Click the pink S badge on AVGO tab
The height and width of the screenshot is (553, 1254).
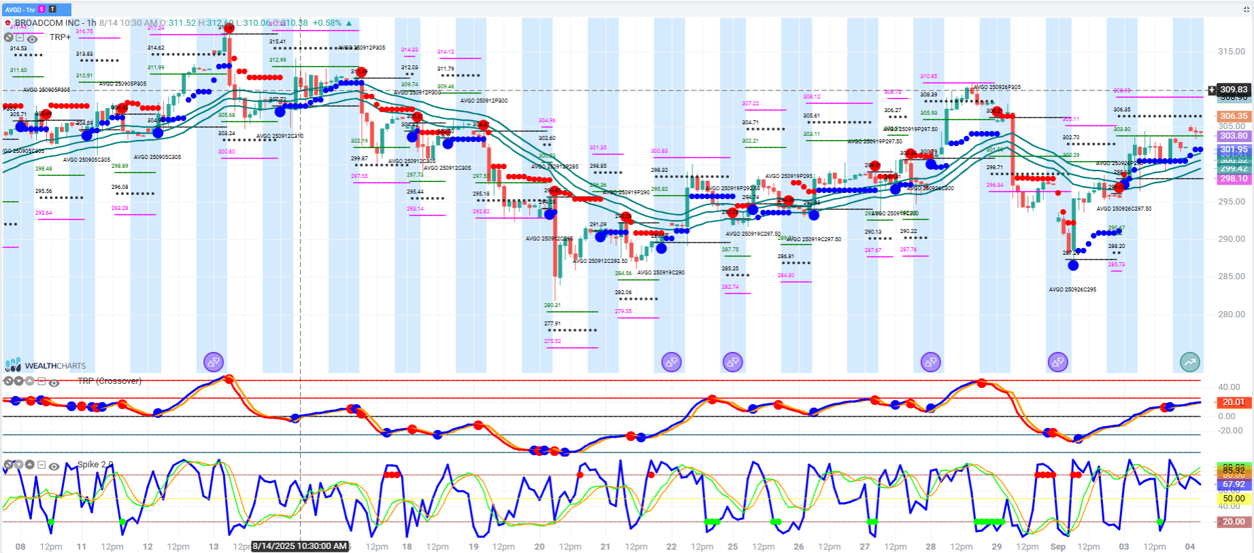click(41, 10)
